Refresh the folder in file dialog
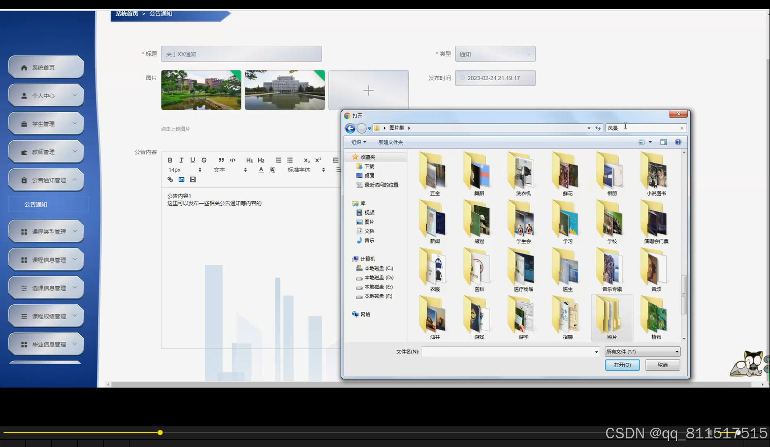770x447 pixels. pos(598,128)
